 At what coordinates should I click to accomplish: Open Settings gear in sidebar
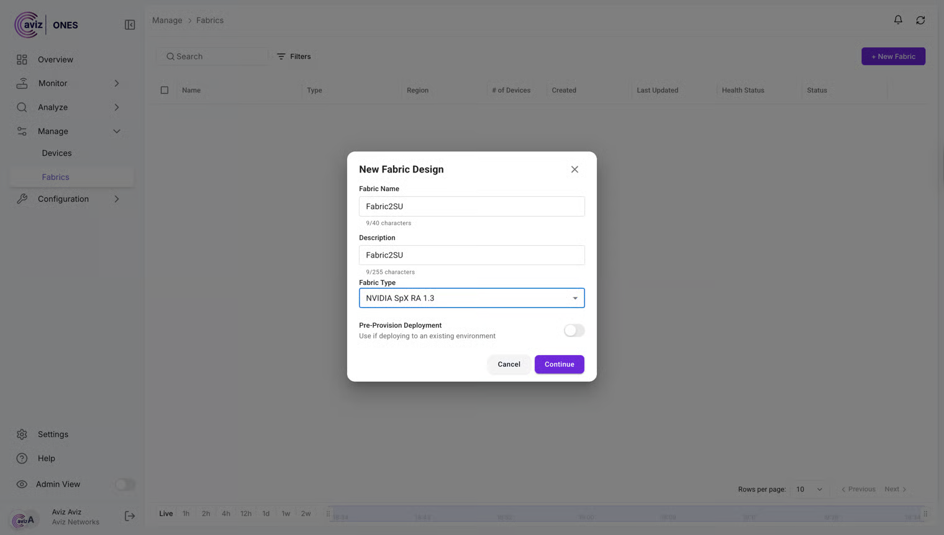(x=22, y=434)
